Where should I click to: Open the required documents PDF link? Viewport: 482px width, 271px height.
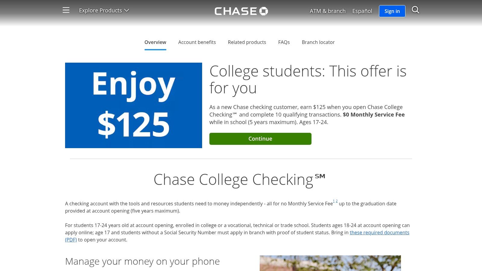coord(379,232)
